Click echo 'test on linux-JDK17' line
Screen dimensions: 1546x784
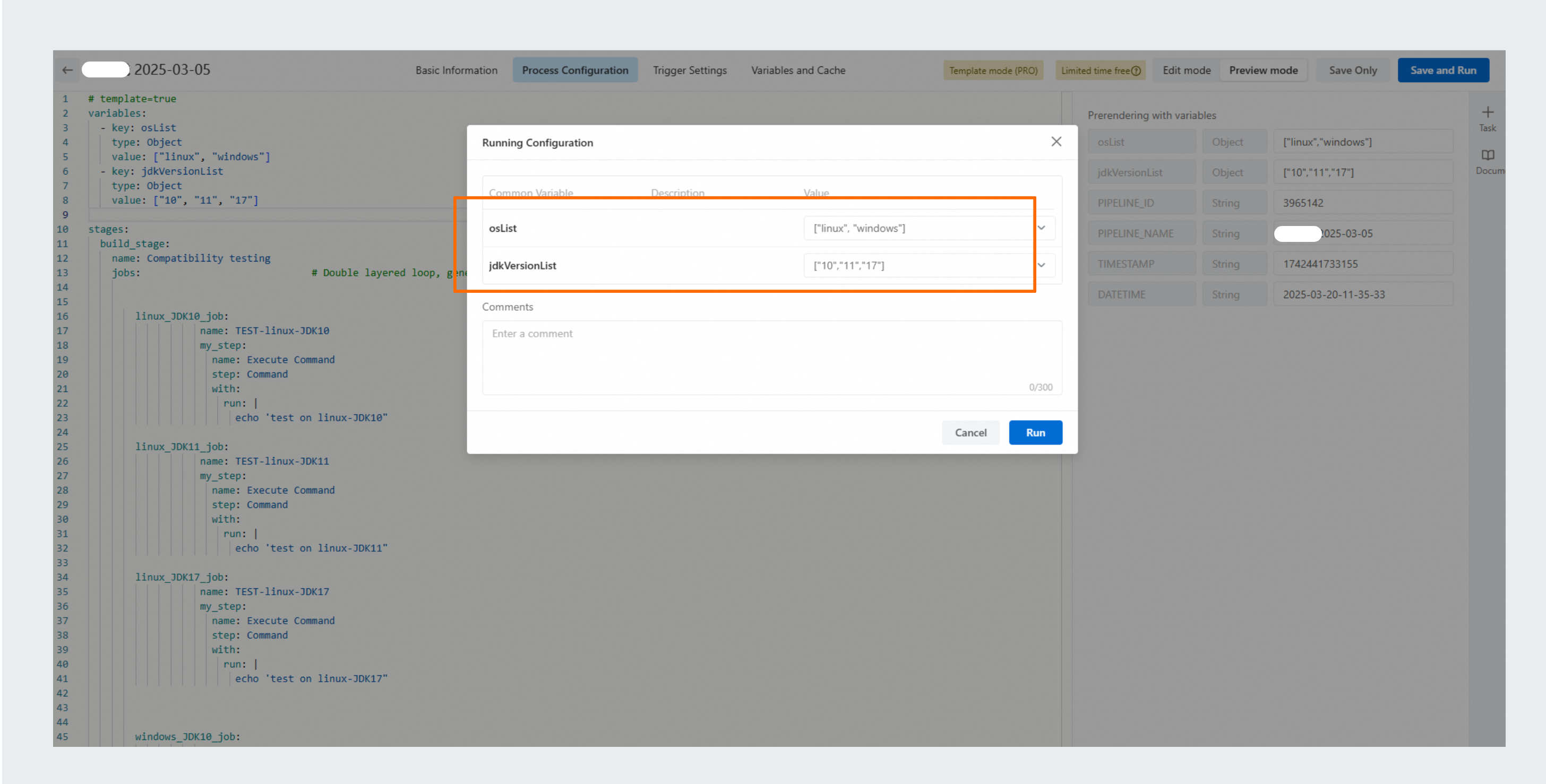coord(311,679)
